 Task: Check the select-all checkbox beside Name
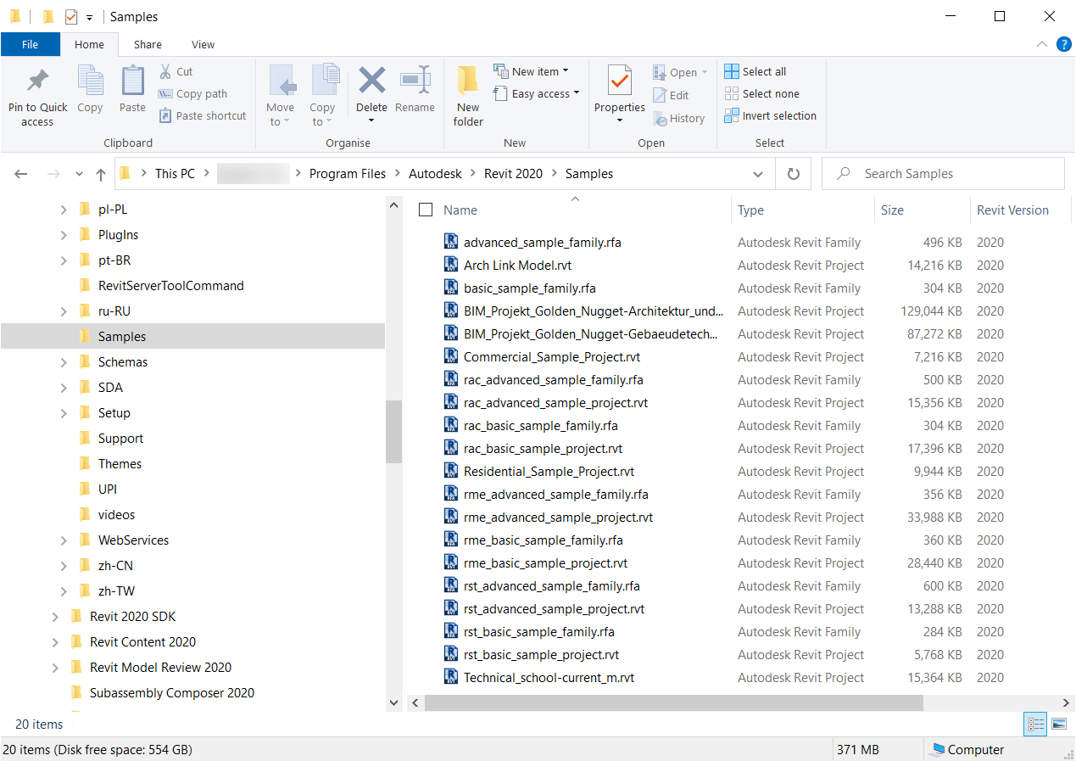point(425,210)
